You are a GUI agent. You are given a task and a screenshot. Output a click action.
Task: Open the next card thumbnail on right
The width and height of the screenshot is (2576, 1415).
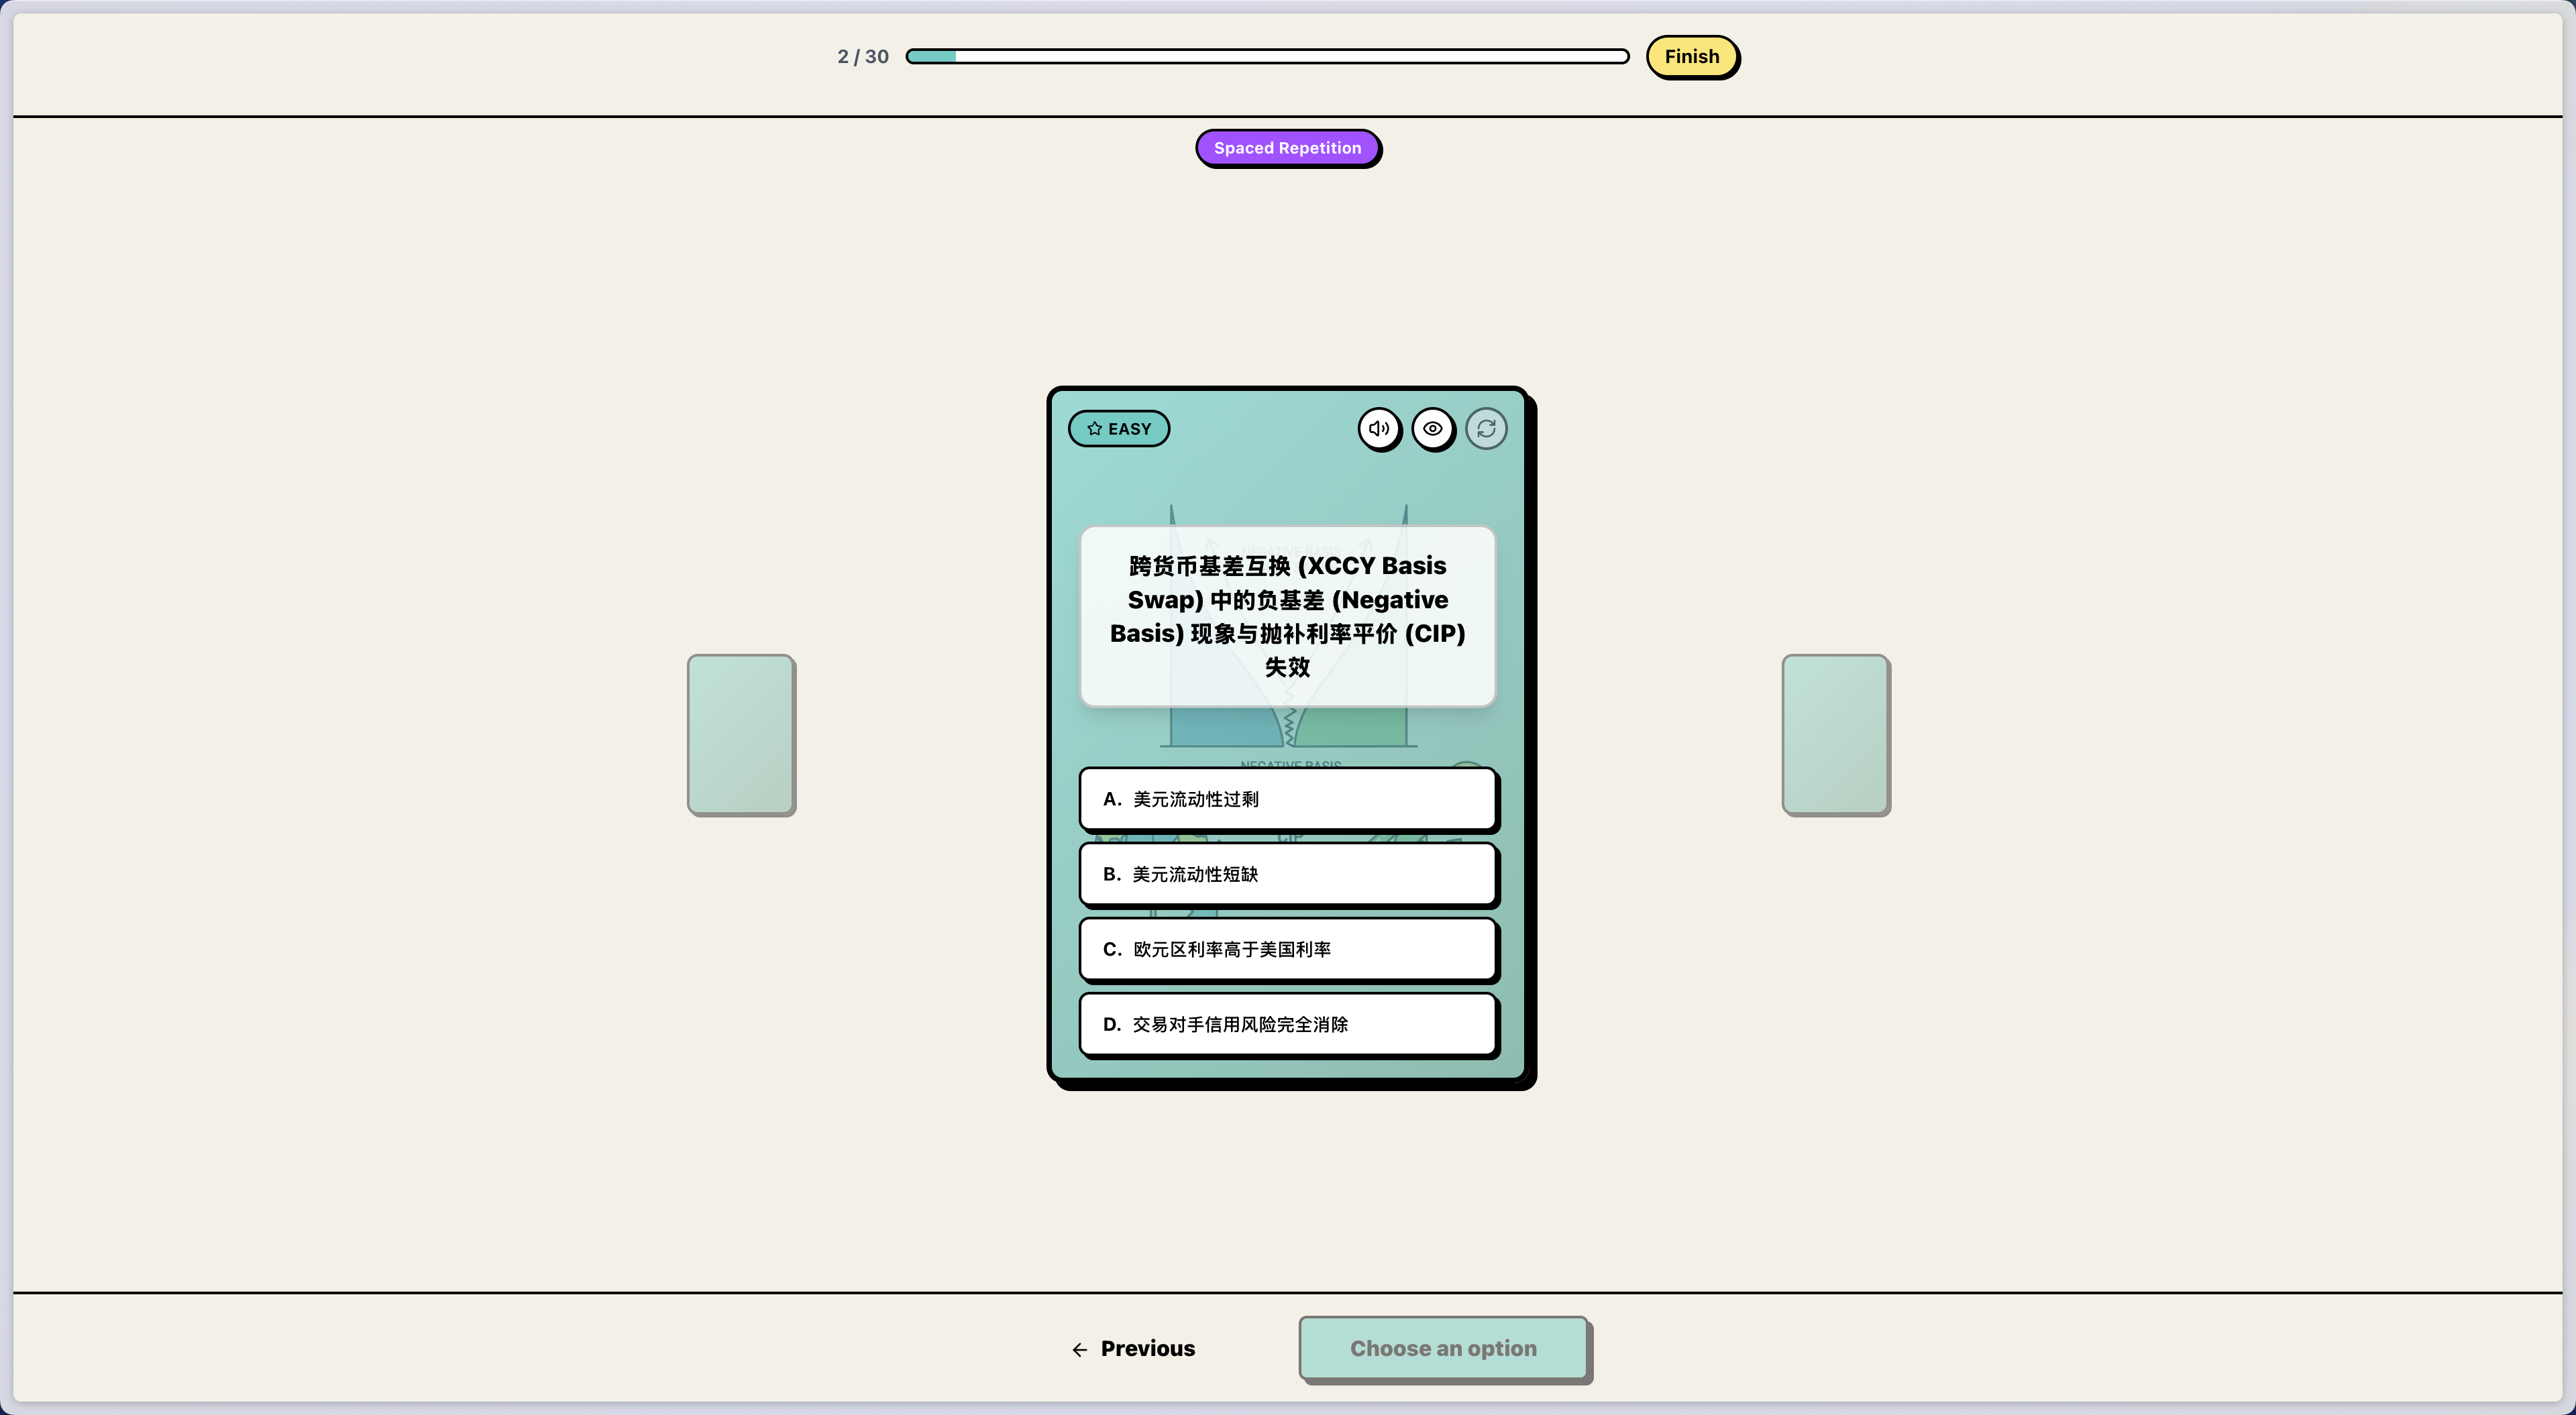pyautogui.click(x=1835, y=734)
